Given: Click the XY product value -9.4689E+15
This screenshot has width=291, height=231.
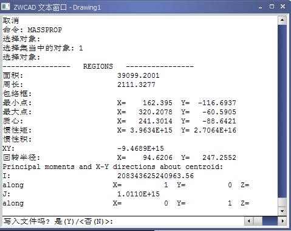Looking at the screenshot, I should pos(140,148).
